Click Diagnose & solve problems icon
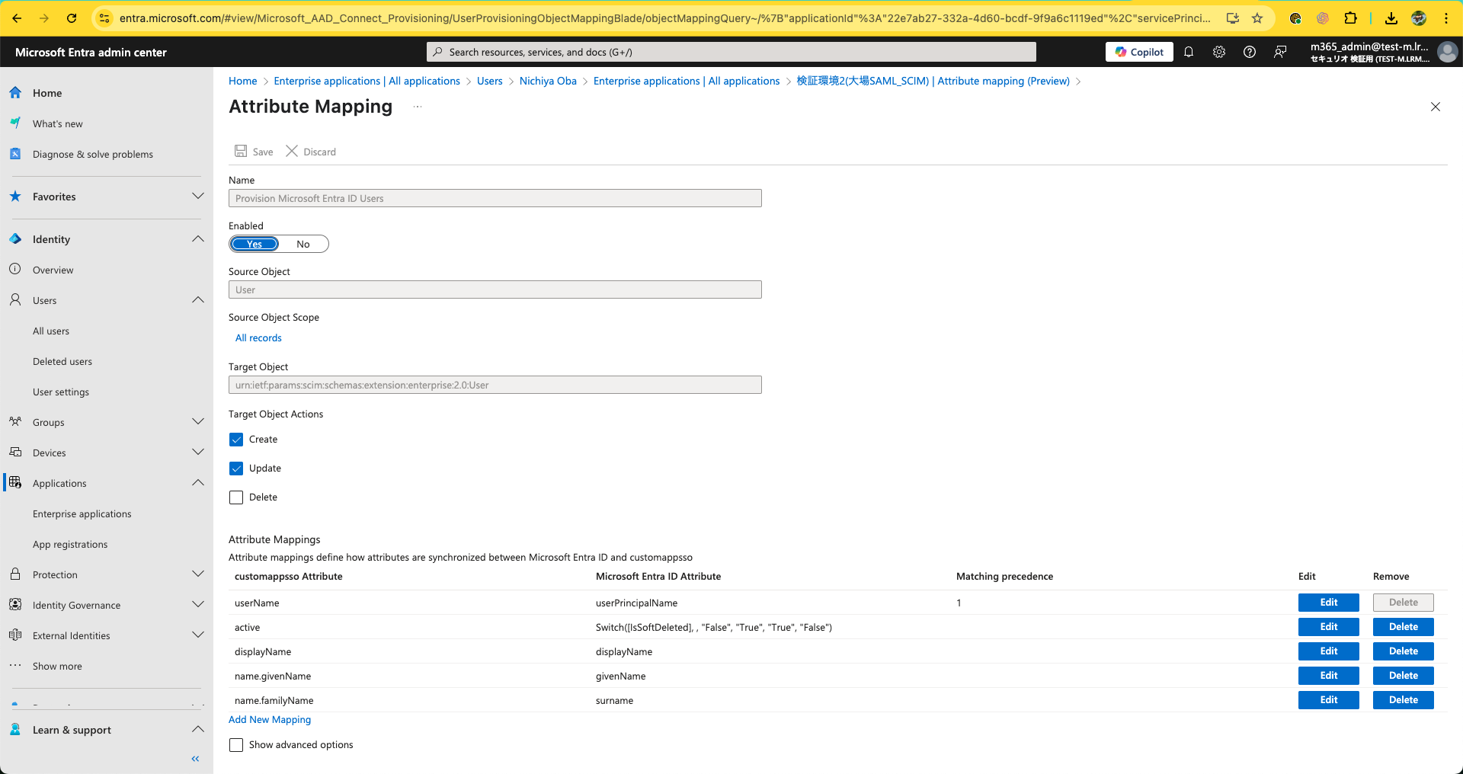This screenshot has width=1463, height=774. coord(15,153)
